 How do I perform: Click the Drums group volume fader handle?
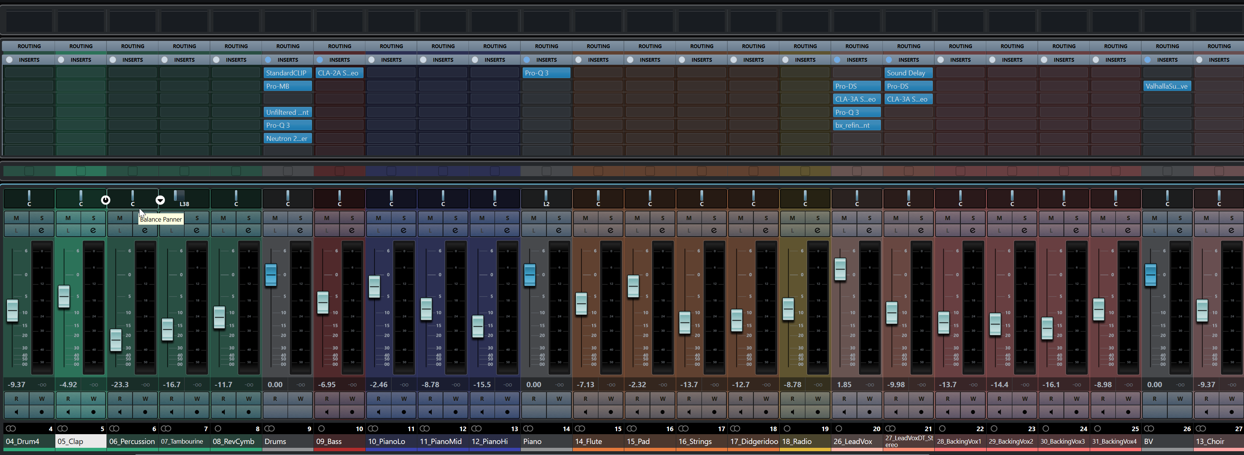pos(271,275)
